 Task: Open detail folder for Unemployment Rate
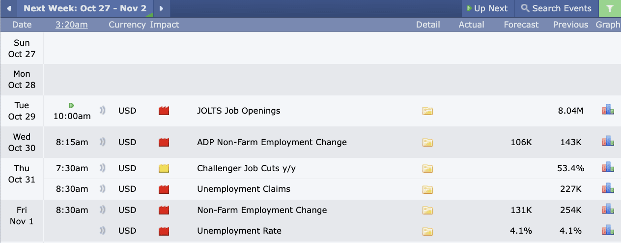click(x=427, y=231)
